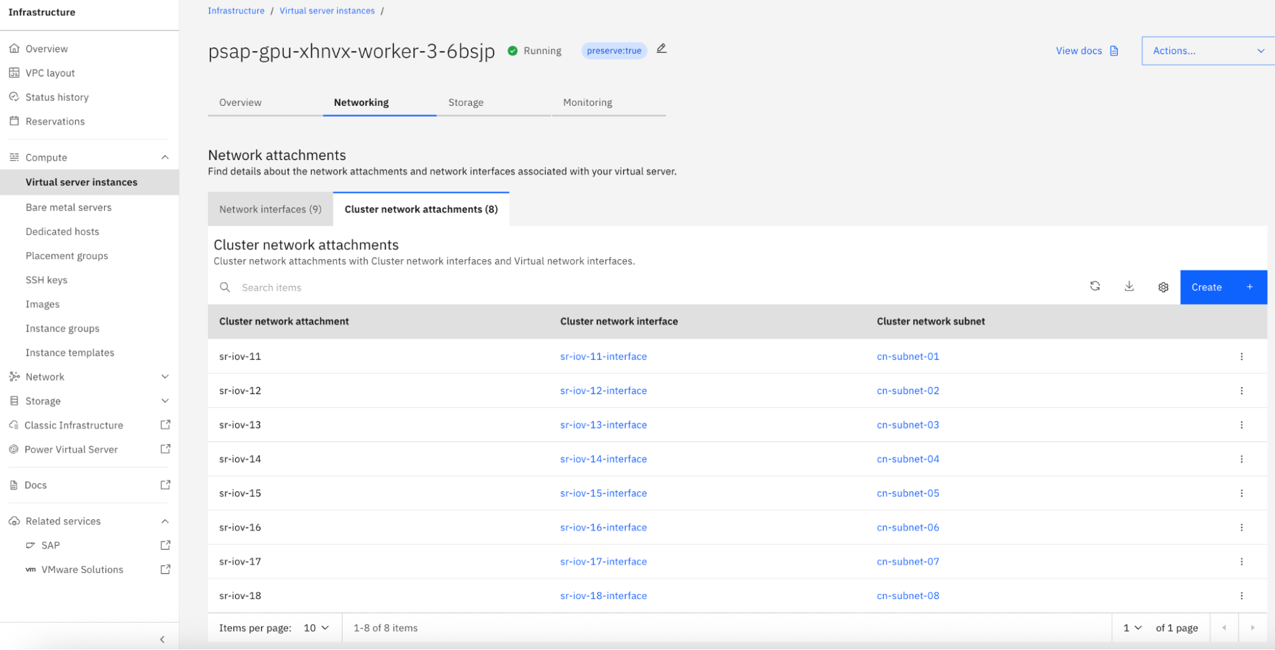Open overflow menu for sr-iov-11 row

pos(1241,357)
